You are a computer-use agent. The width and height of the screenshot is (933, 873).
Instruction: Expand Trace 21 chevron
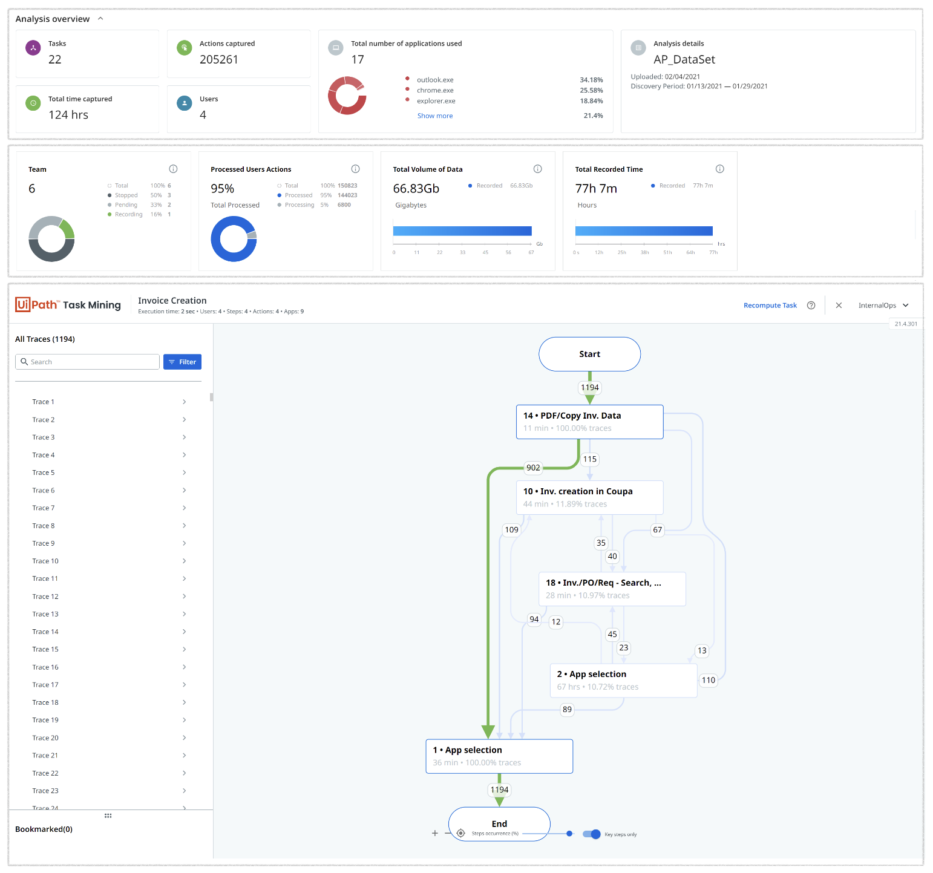(x=185, y=756)
